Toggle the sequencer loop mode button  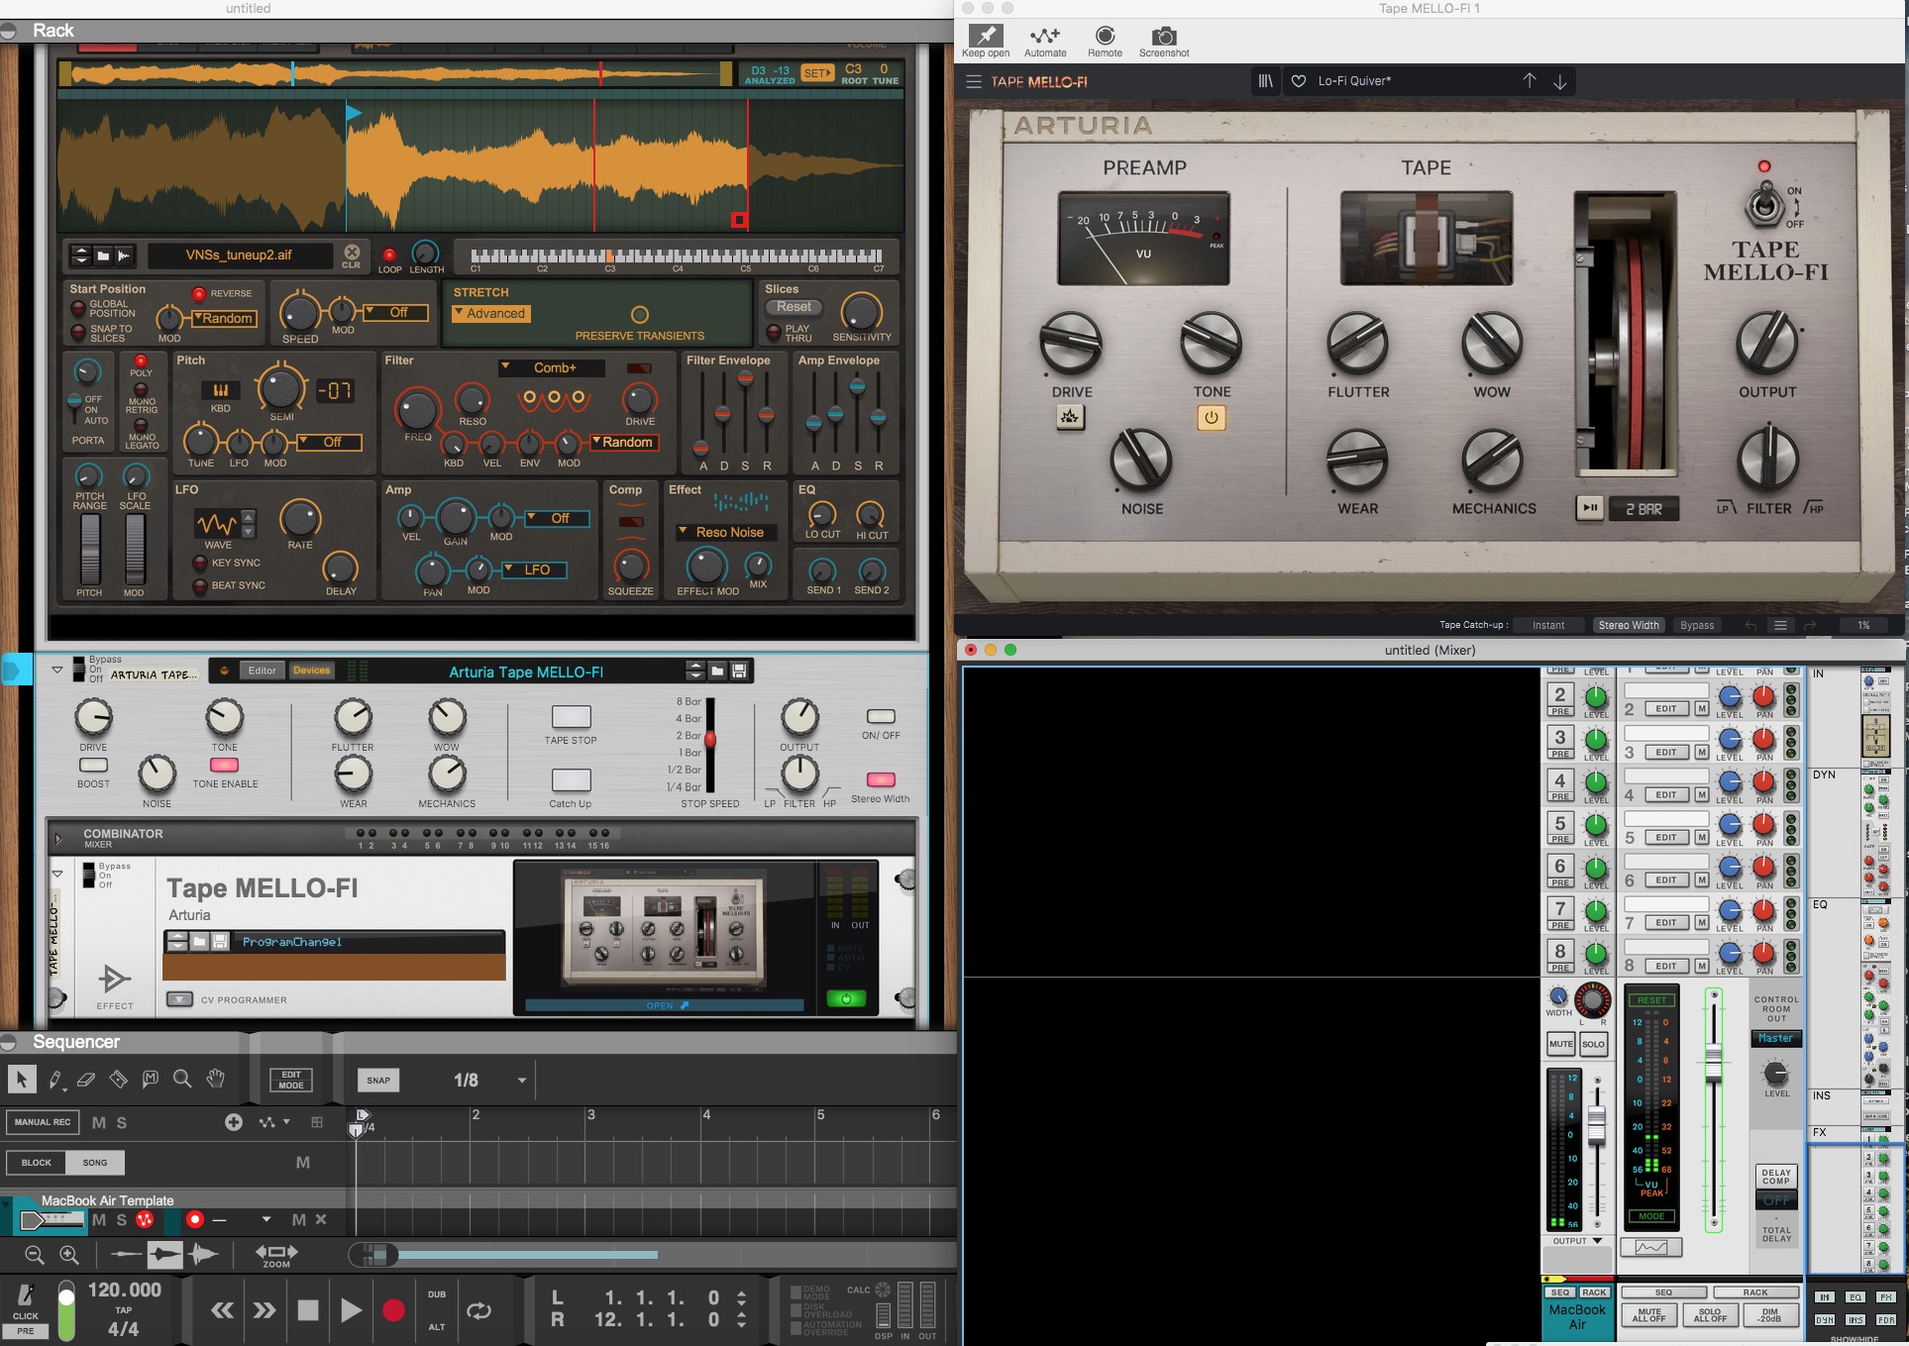(478, 1310)
